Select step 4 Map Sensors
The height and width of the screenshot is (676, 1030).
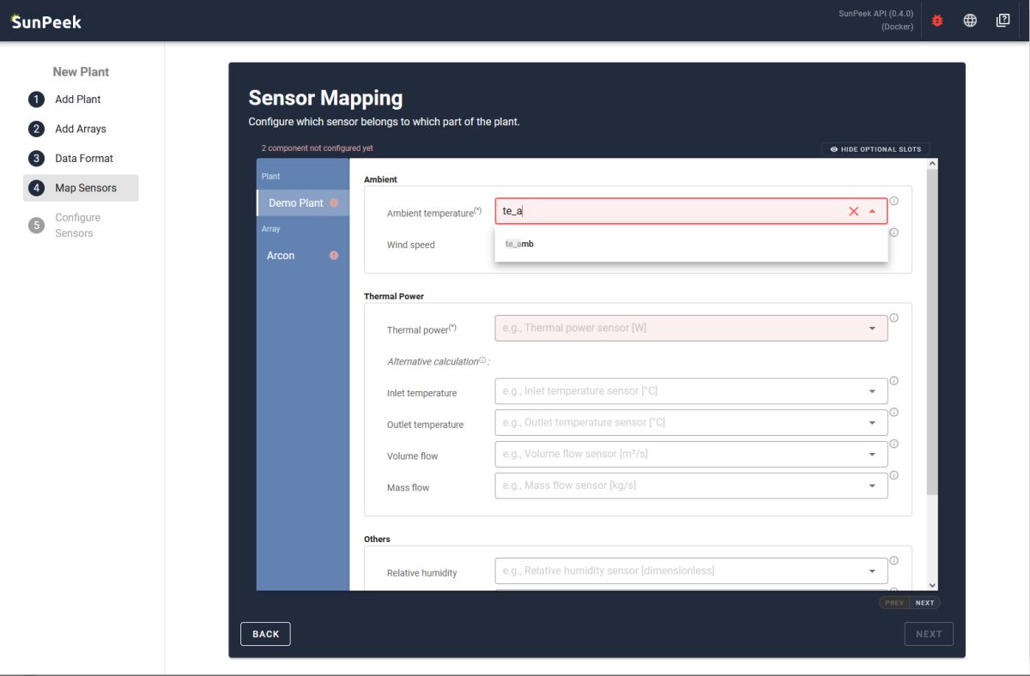click(x=81, y=188)
